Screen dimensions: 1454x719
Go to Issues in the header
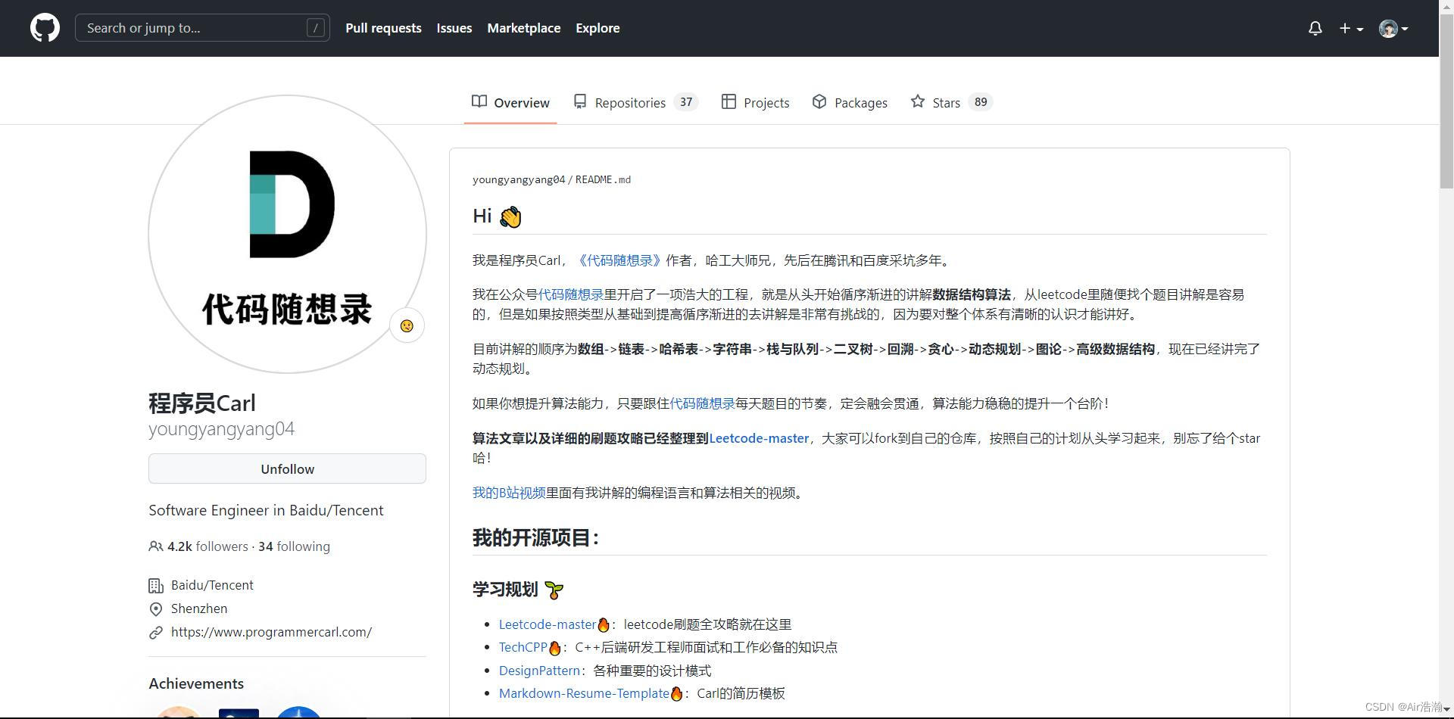[x=454, y=28]
